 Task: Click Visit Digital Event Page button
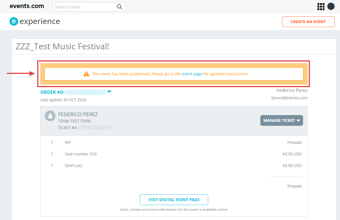[174, 200]
